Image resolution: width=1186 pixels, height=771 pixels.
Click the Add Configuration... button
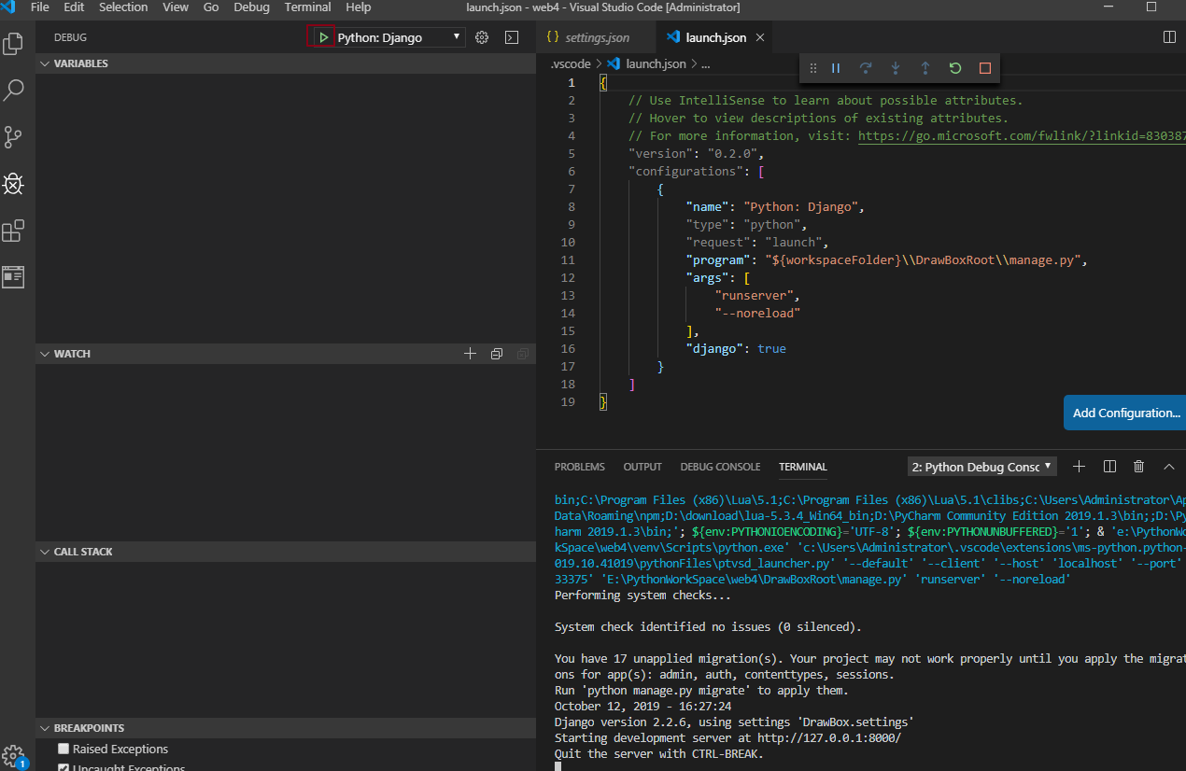tap(1125, 413)
